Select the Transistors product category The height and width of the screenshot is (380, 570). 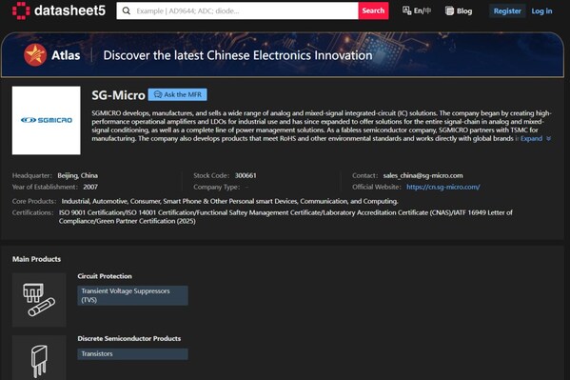[132, 353]
